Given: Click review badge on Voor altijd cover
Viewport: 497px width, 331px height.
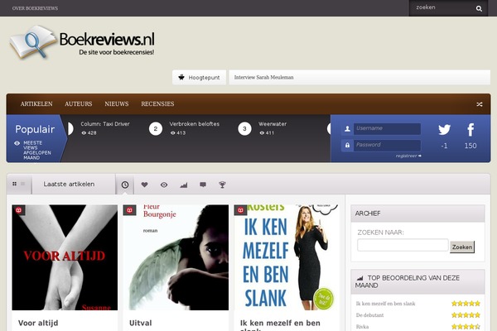Looking at the screenshot, I should pyautogui.click(x=19, y=210).
